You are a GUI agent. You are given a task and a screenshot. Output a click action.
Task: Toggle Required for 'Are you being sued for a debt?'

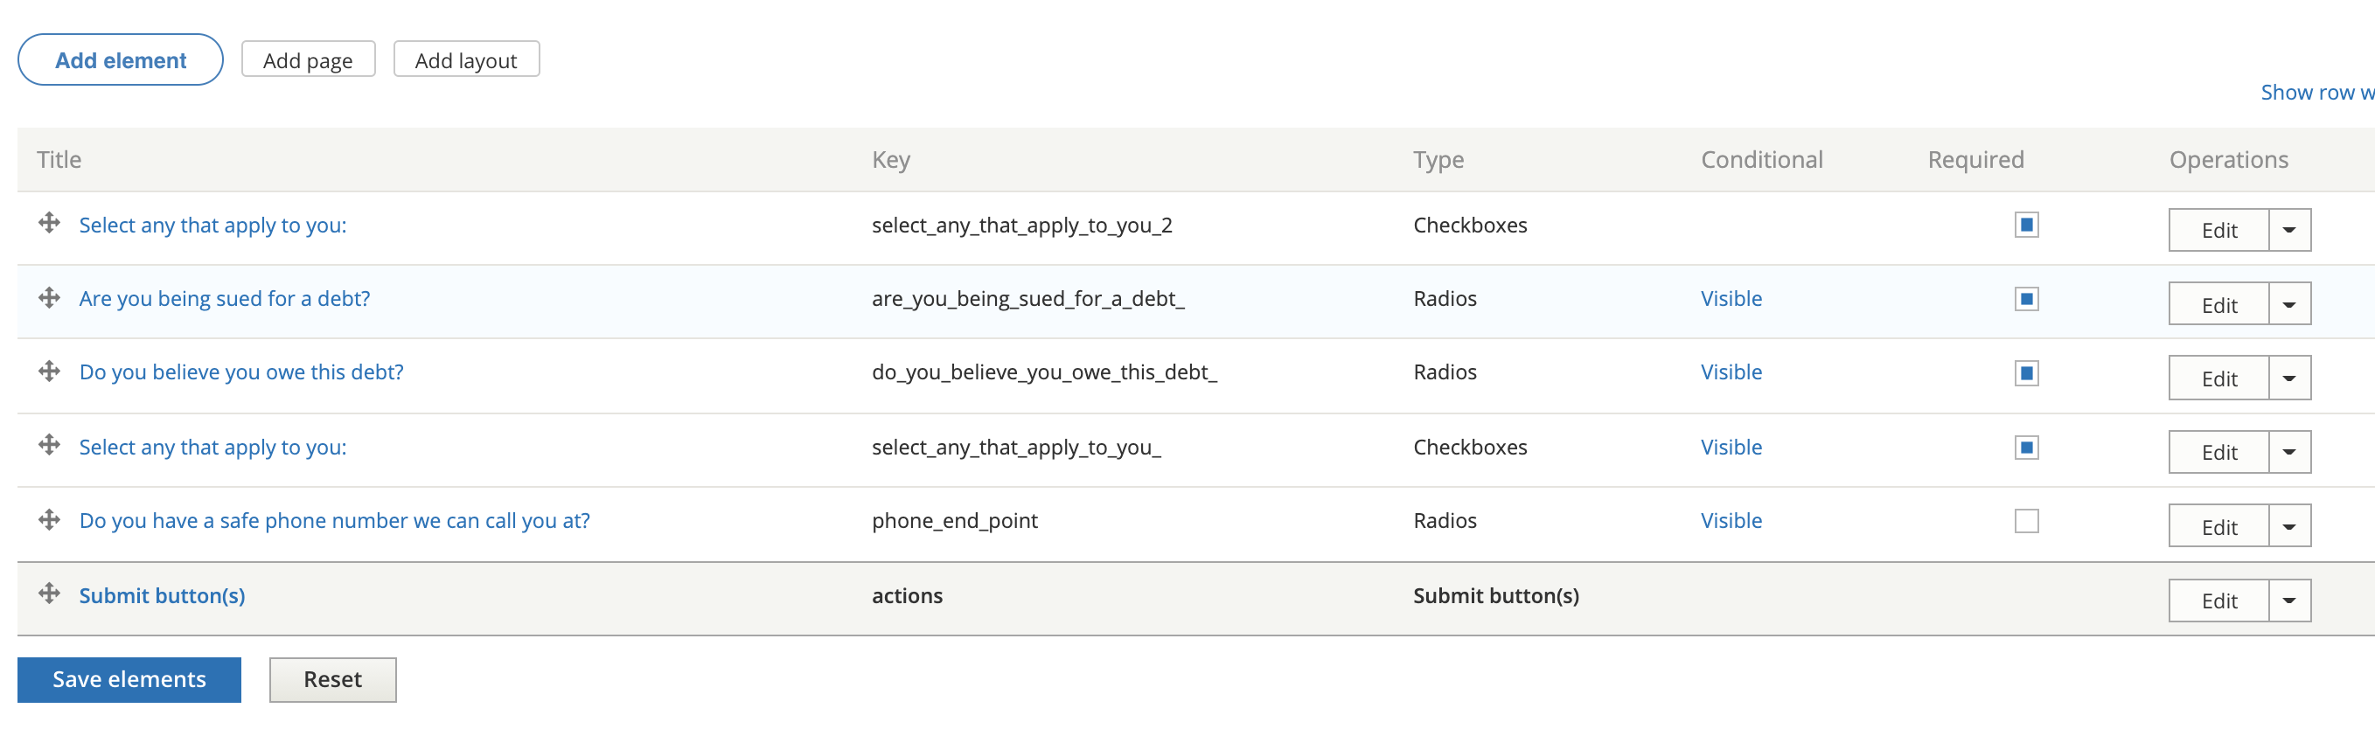pyautogui.click(x=2025, y=298)
